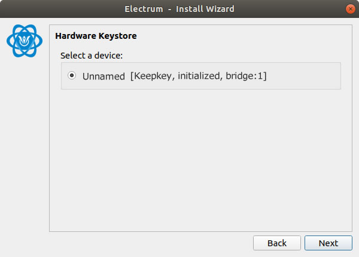This screenshot has width=359, height=257.
Task: Click the blank panel area below device list
Action: point(200,160)
